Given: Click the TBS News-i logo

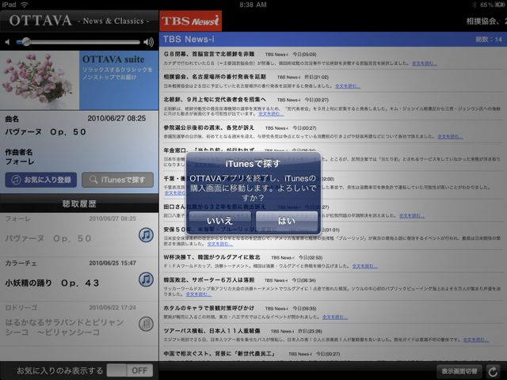Looking at the screenshot, I should click(190, 21).
